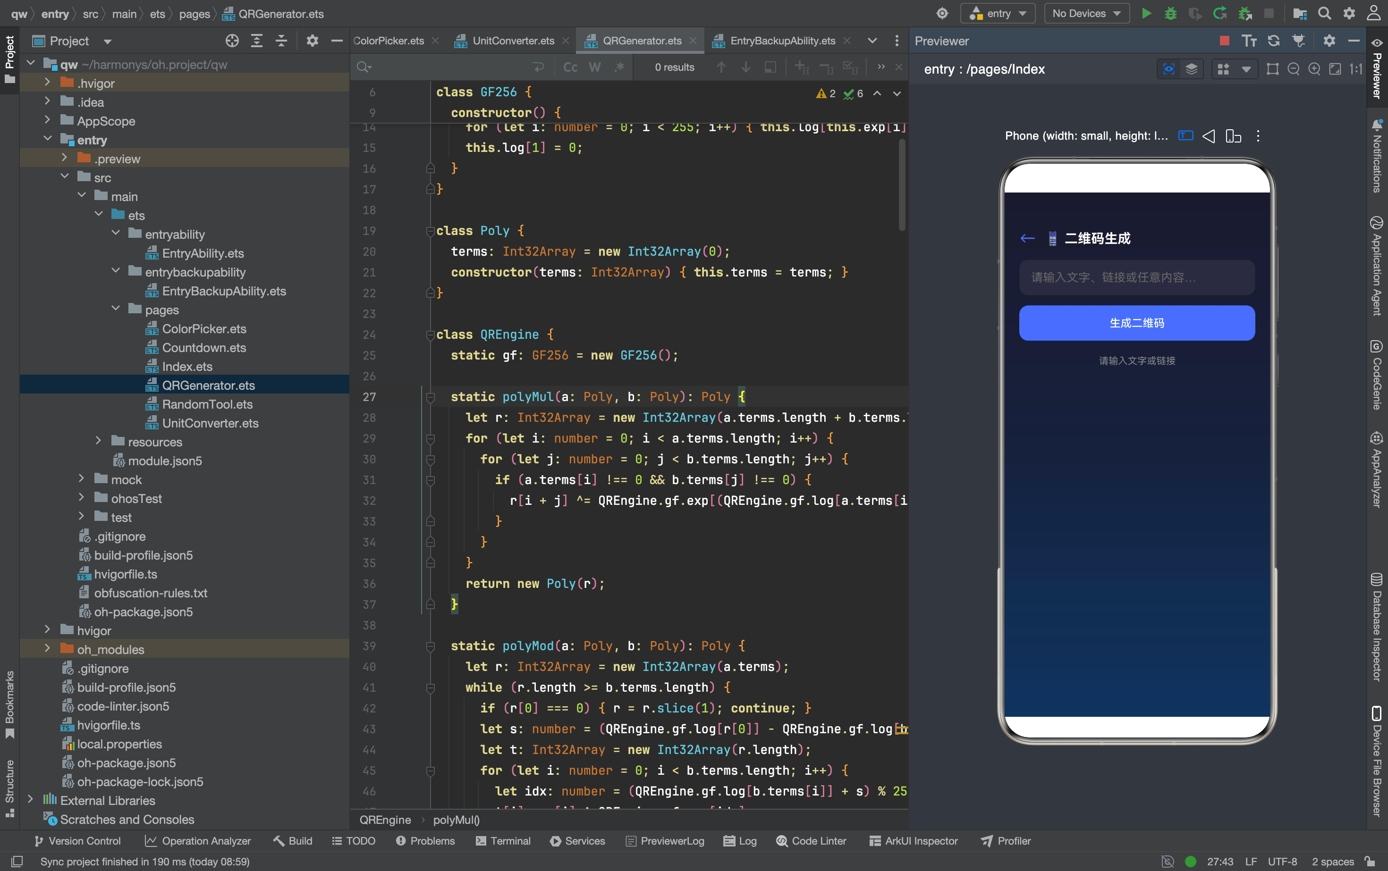Collapse the entry module folder
Viewport: 1388px width, 871px height.
[47, 139]
